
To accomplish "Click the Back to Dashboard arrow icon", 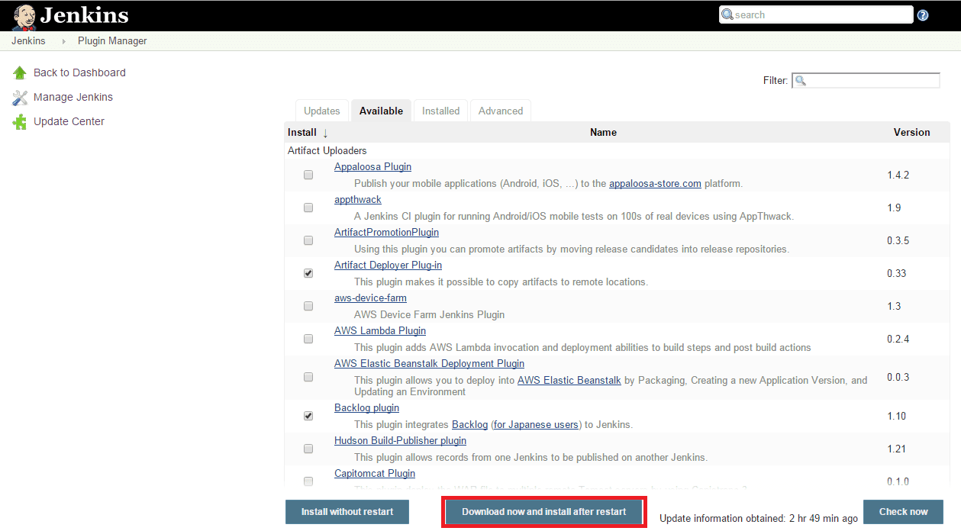I will 20,72.
